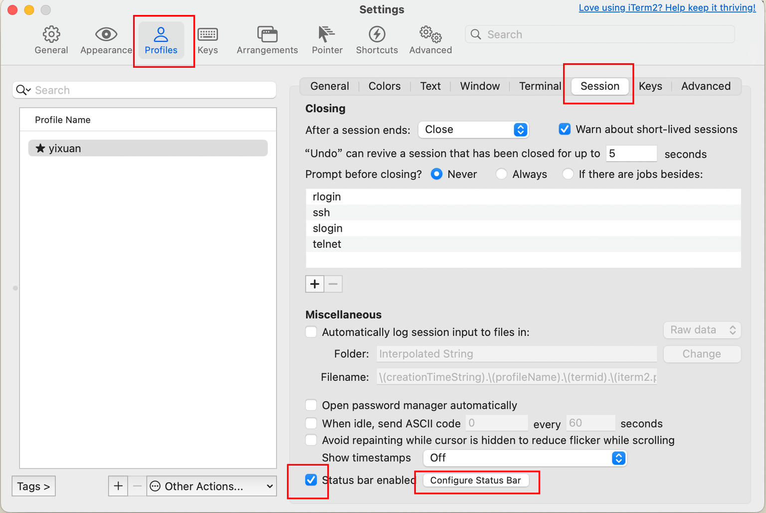Uncheck Warn about short-lived sessions
The image size is (766, 513).
[x=565, y=130]
